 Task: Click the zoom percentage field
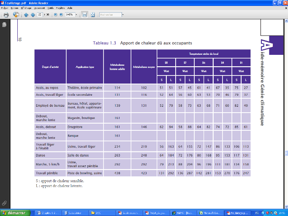[70, 15]
